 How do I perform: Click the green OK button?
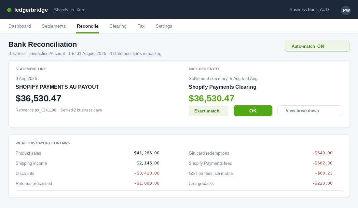coord(253,110)
